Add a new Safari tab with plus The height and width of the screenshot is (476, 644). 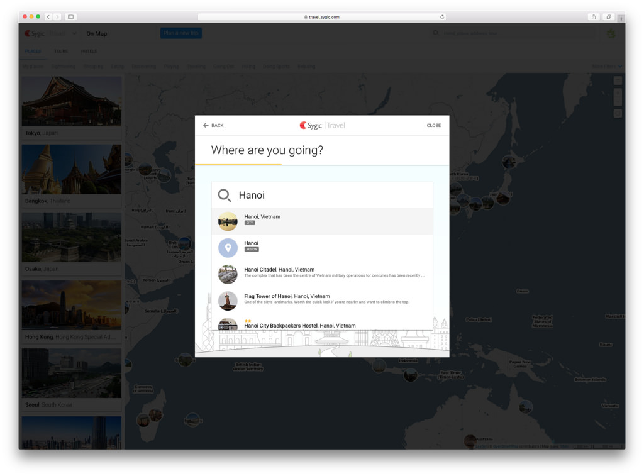(x=621, y=18)
